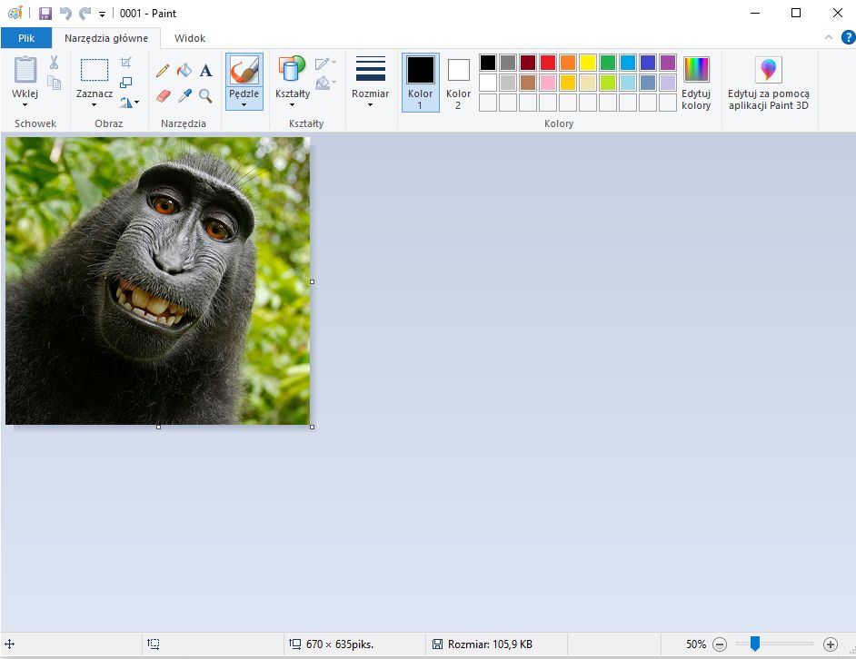This screenshot has width=856, height=659.
Task: Select the Color picker eyedropper tool
Action: pyautogui.click(x=184, y=96)
